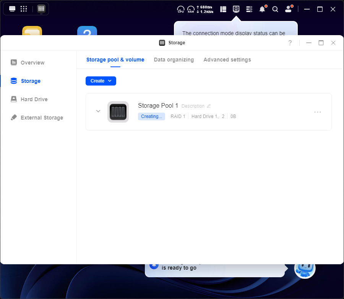Go to Hard Drive in sidebar

34,99
